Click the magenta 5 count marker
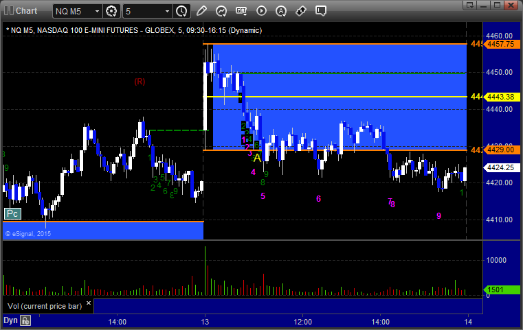Viewport: 523px width, 330px height. coord(263,196)
